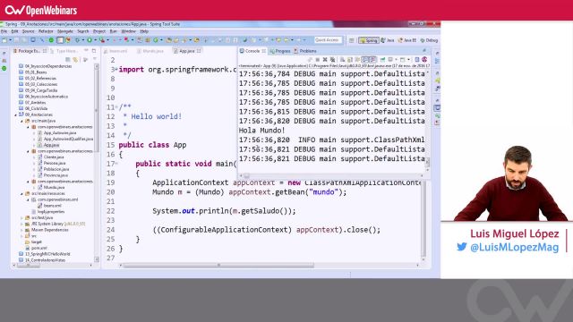Open the Debug button dropdown arrow

pos(83,40)
